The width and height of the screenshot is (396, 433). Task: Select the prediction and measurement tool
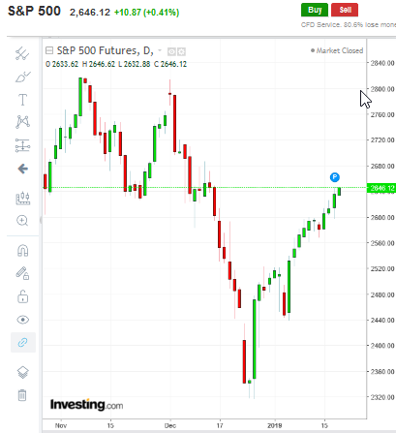22,145
